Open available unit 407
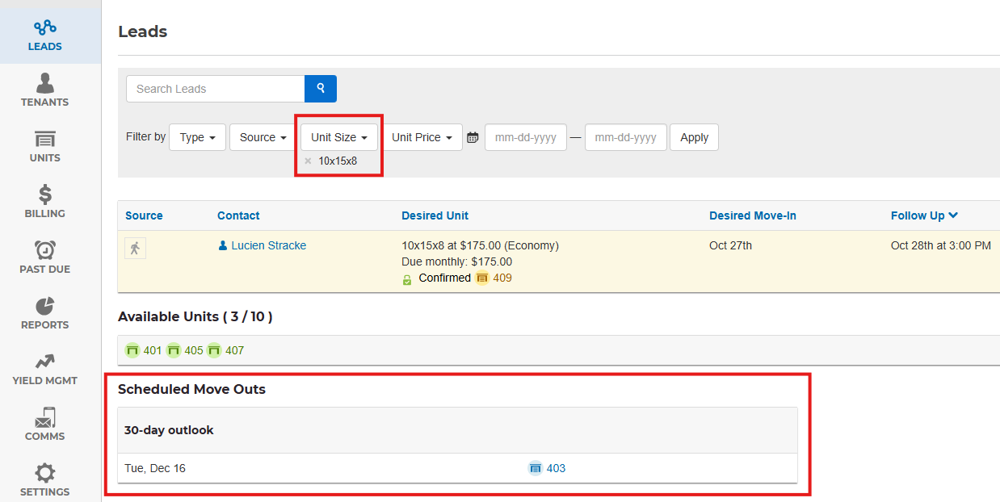This screenshot has width=1000, height=502. pos(225,350)
